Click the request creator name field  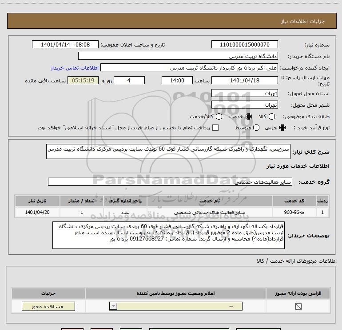(x=189, y=68)
